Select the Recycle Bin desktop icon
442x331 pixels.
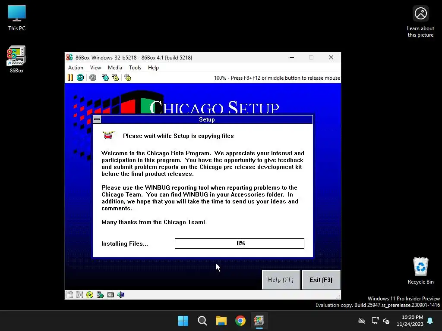point(420,271)
